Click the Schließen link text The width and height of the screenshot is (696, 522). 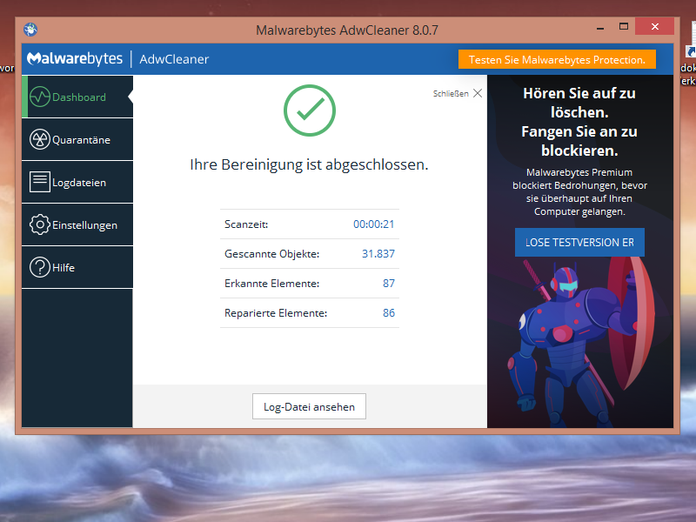(451, 94)
